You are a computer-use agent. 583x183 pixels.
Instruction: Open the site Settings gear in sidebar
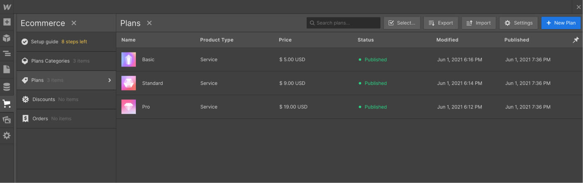(x=7, y=136)
